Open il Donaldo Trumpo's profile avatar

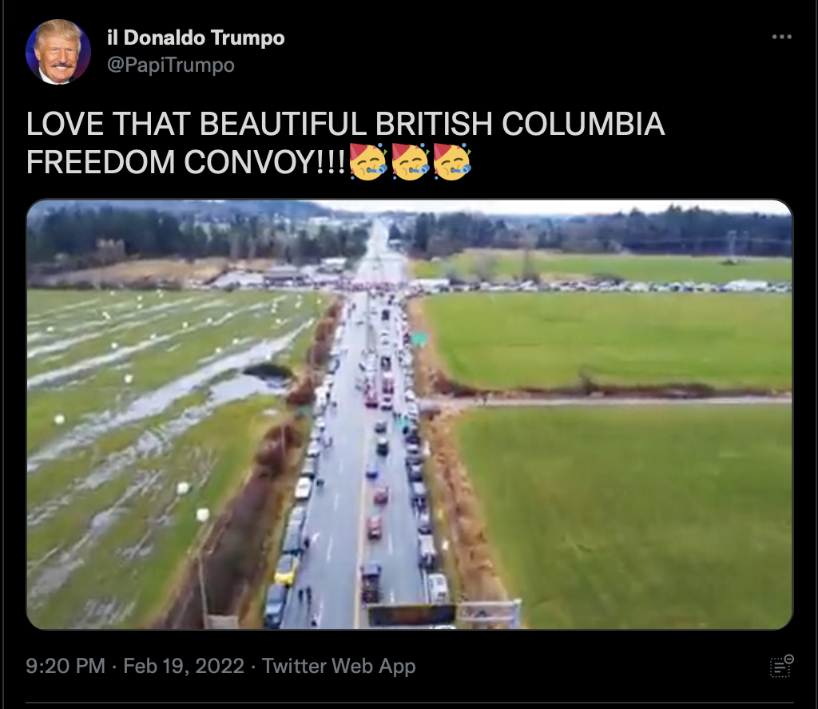click(x=58, y=52)
